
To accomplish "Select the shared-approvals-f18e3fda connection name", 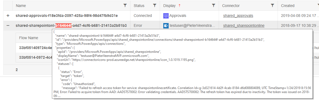I will 67,16.
